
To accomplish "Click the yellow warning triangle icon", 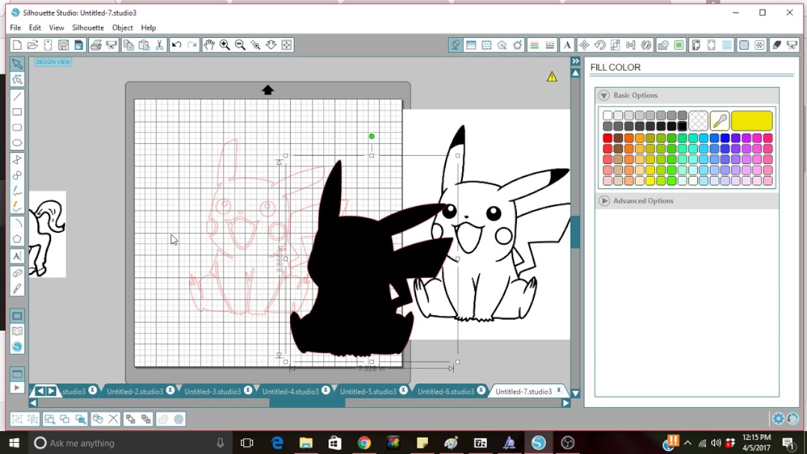I will click(552, 77).
